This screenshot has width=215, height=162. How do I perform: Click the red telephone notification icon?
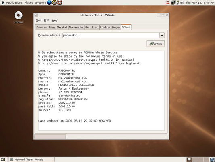168,2
